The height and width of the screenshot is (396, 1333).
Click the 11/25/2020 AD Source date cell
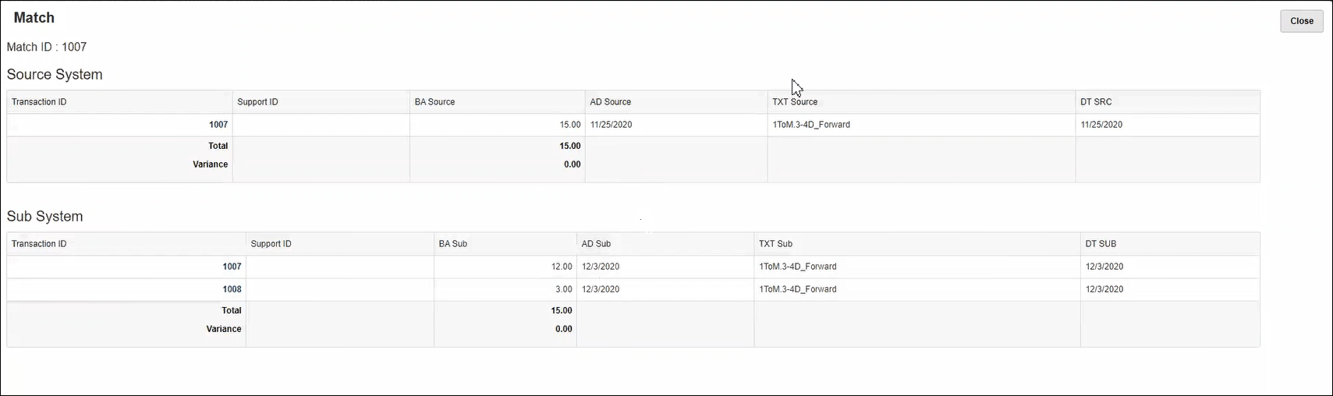[611, 125]
